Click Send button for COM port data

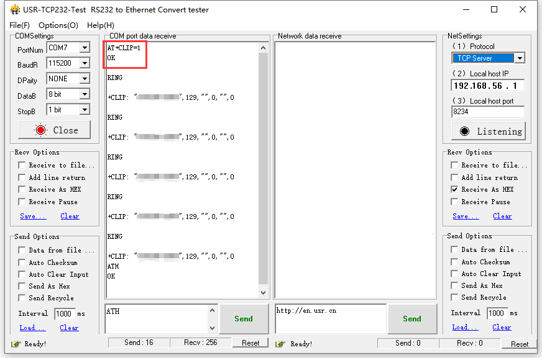[x=243, y=319]
